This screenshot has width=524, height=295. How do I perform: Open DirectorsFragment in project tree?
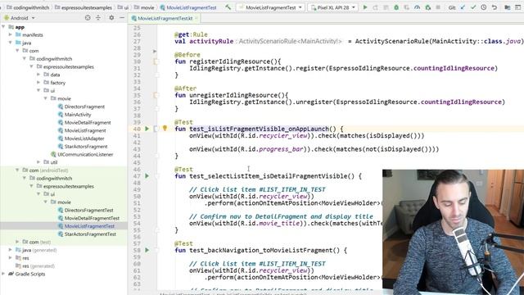84,107
